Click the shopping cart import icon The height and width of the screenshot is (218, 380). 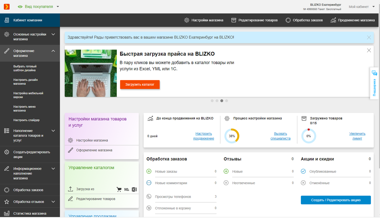pos(119,190)
